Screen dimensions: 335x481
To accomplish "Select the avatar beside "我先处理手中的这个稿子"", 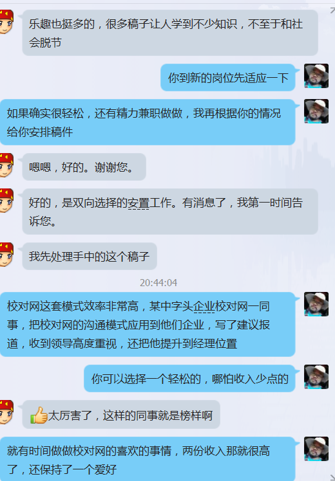I will [6, 255].
